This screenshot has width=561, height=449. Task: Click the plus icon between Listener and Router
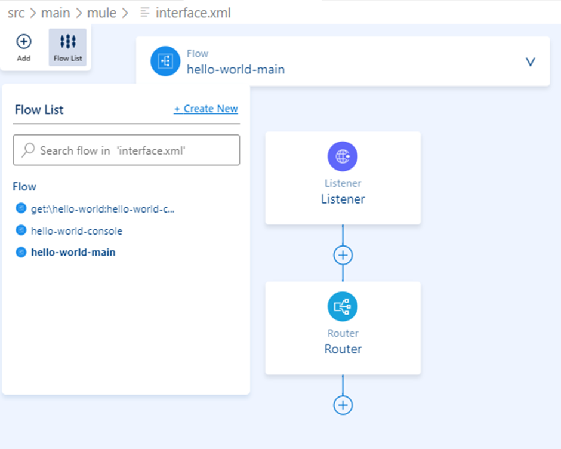click(x=343, y=254)
